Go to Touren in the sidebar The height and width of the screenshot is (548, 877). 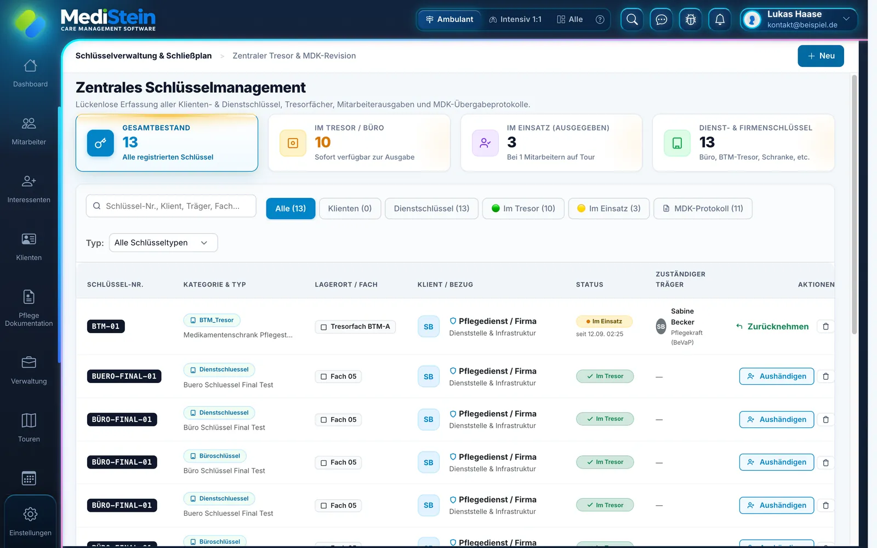click(x=29, y=427)
